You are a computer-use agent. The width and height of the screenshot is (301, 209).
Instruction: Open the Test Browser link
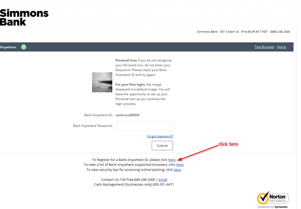pyautogui.click(x=264, y=47)
